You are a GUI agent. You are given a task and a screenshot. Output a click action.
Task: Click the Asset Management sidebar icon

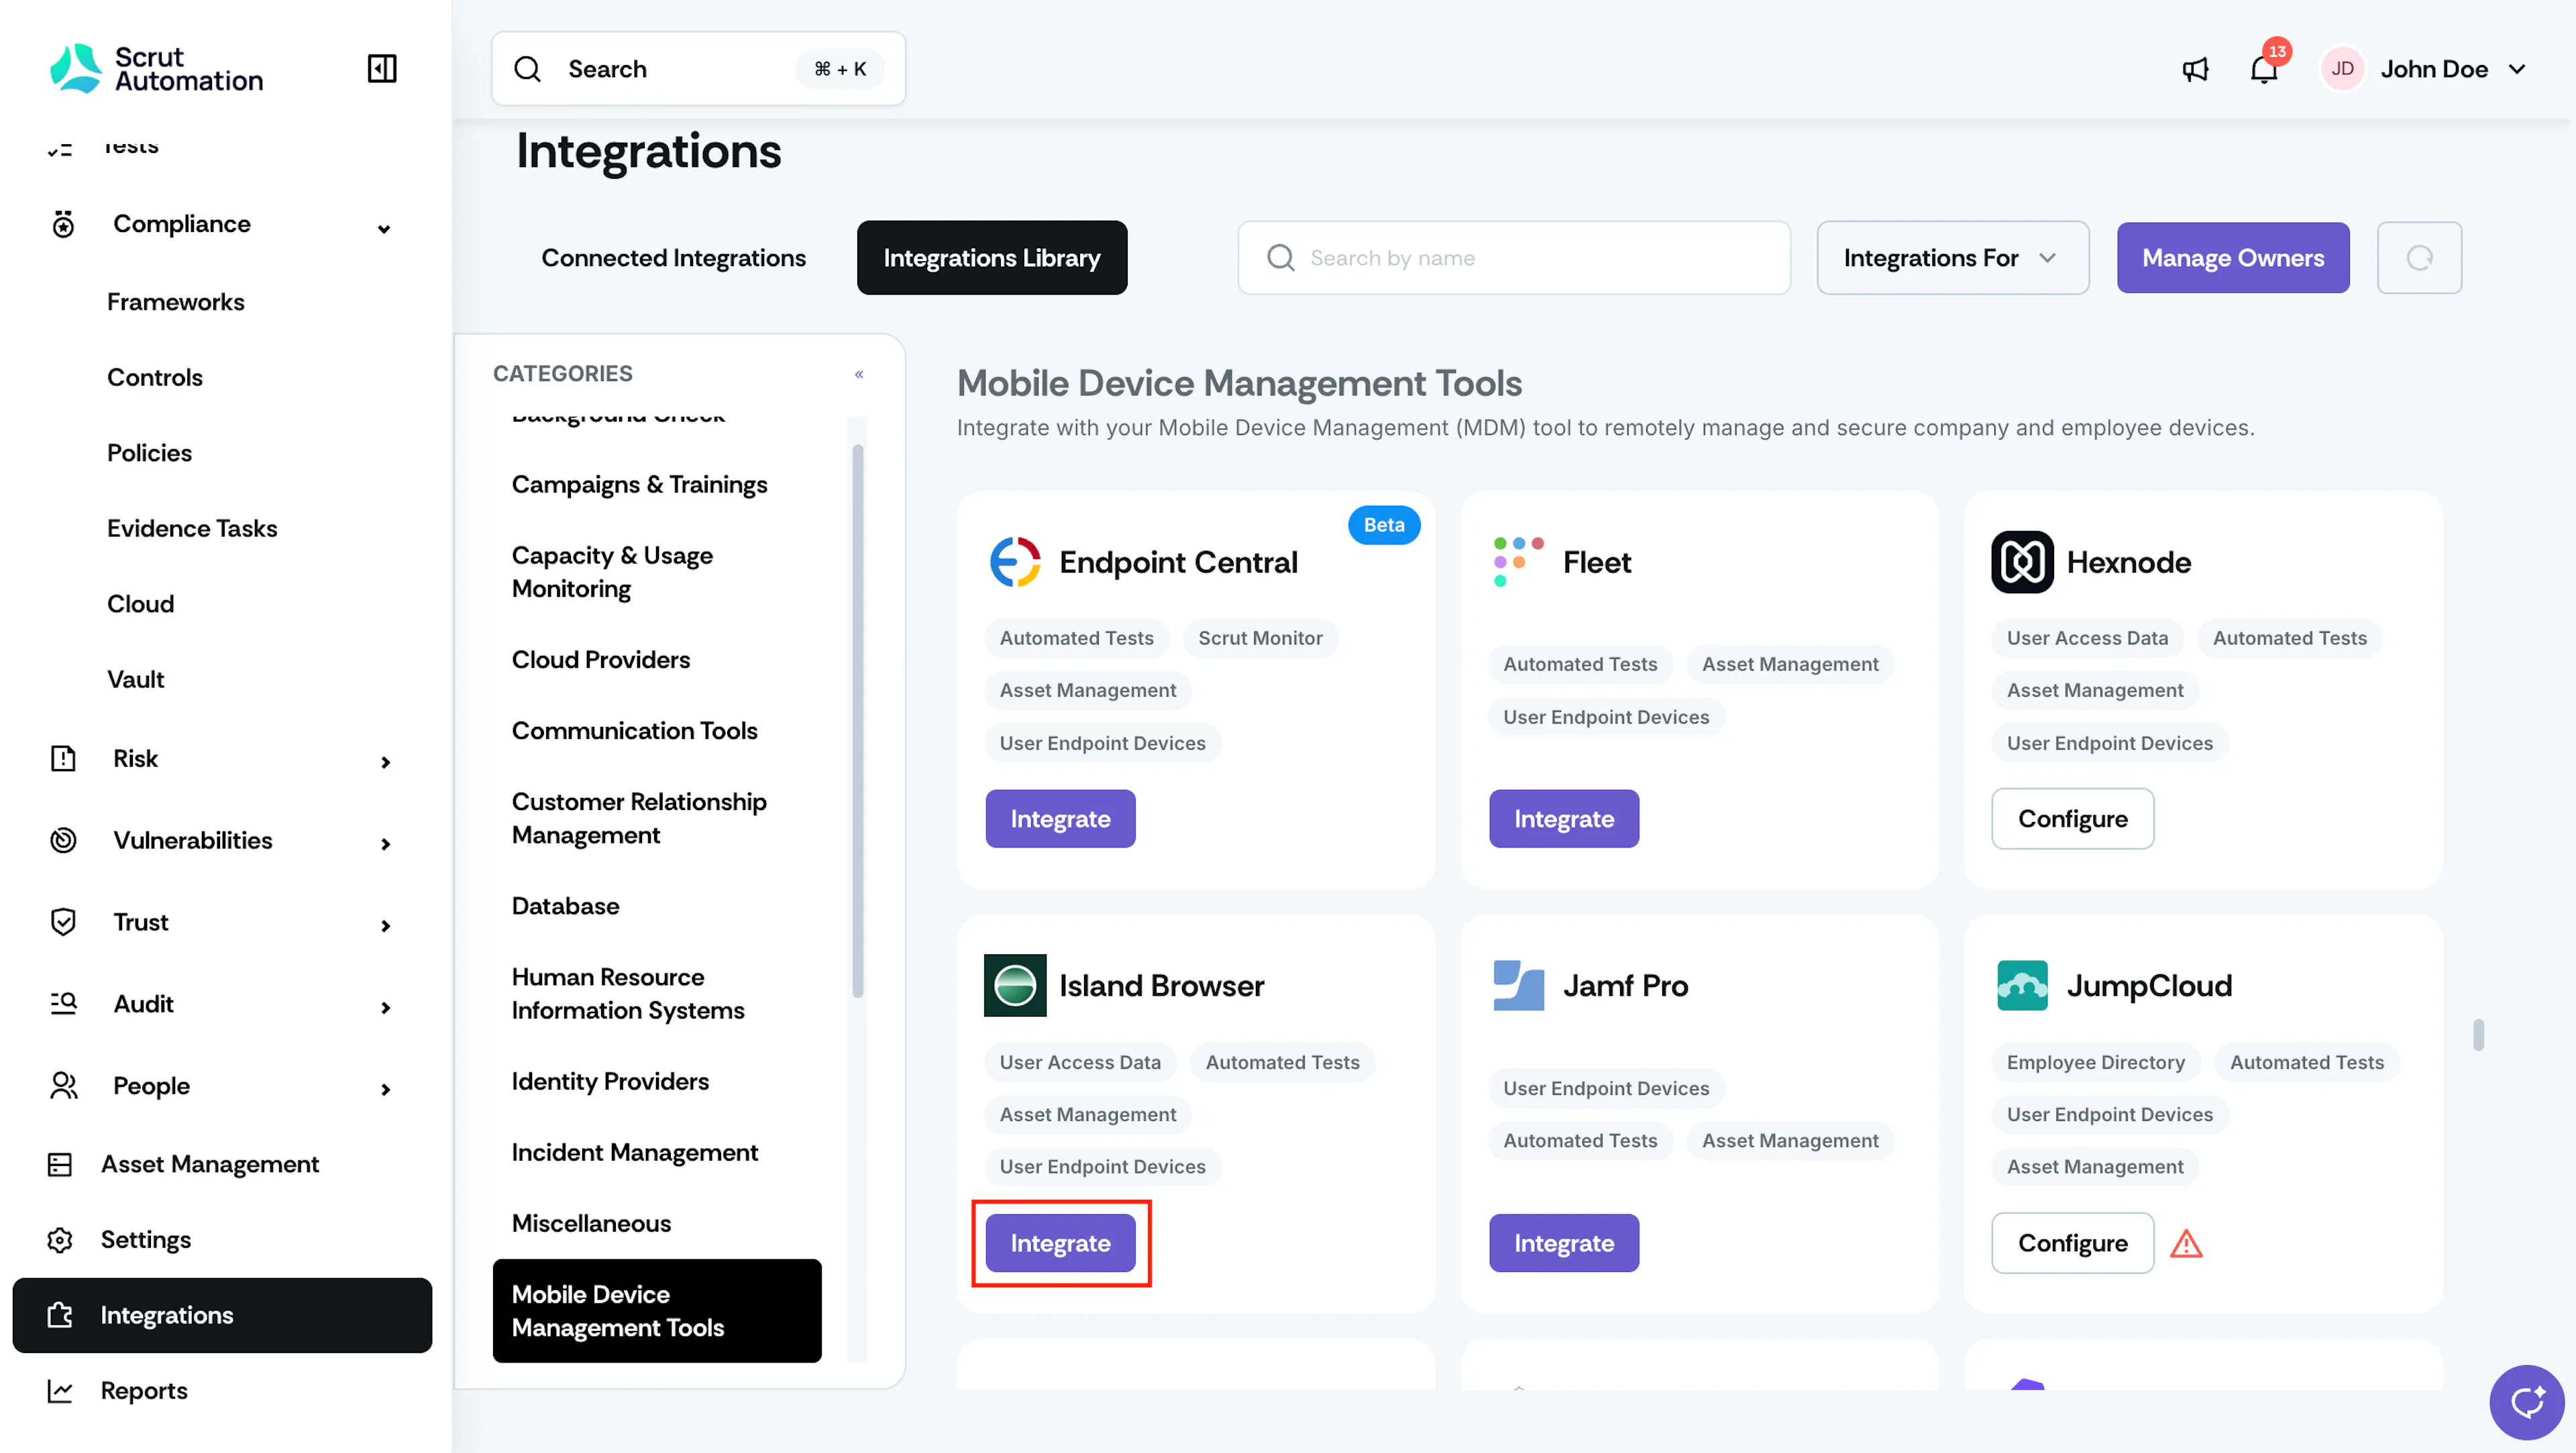[59, 1164]
